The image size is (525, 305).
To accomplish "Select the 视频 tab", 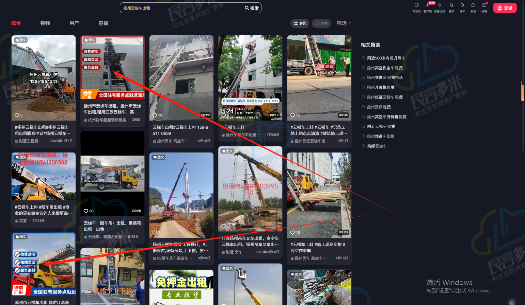I will pyautogui.click(x=45, y=23).
